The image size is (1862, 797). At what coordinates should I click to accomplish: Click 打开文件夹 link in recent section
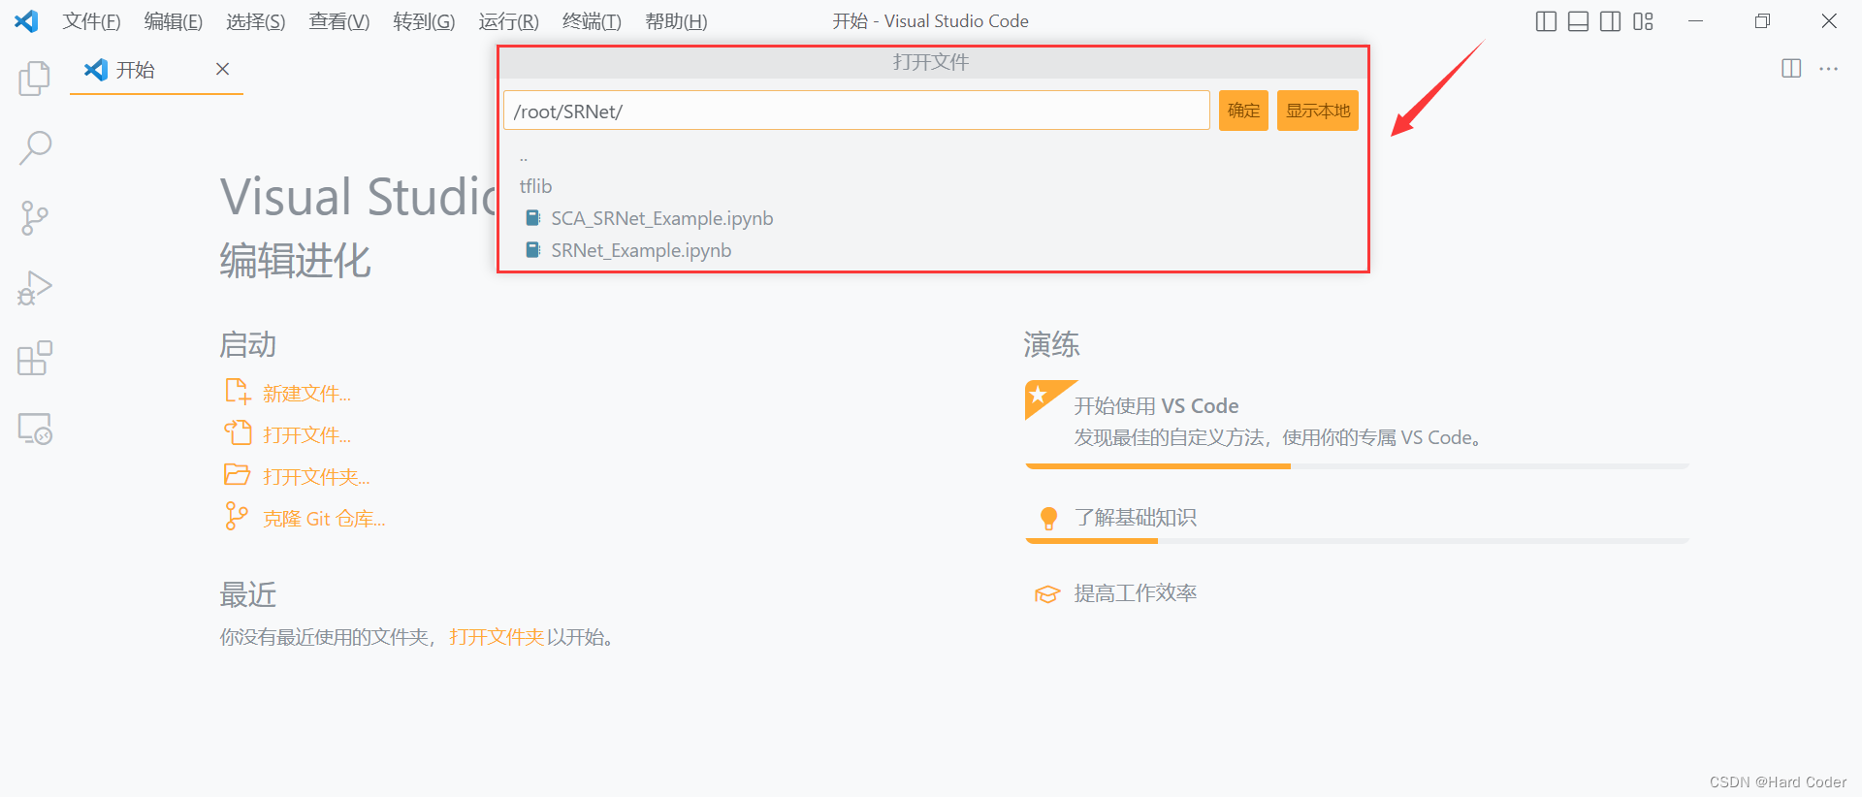point(497,637)
